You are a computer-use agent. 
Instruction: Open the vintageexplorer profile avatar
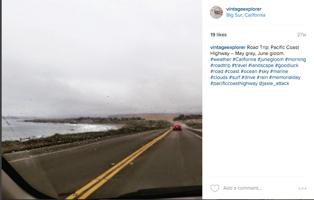pos(216,12)
